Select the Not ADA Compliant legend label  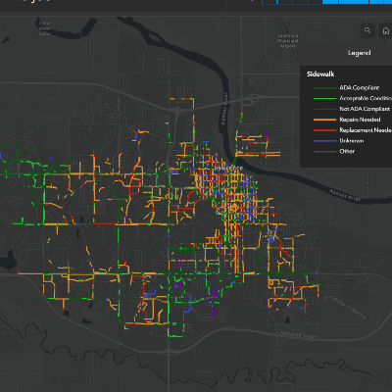[365, 109]
